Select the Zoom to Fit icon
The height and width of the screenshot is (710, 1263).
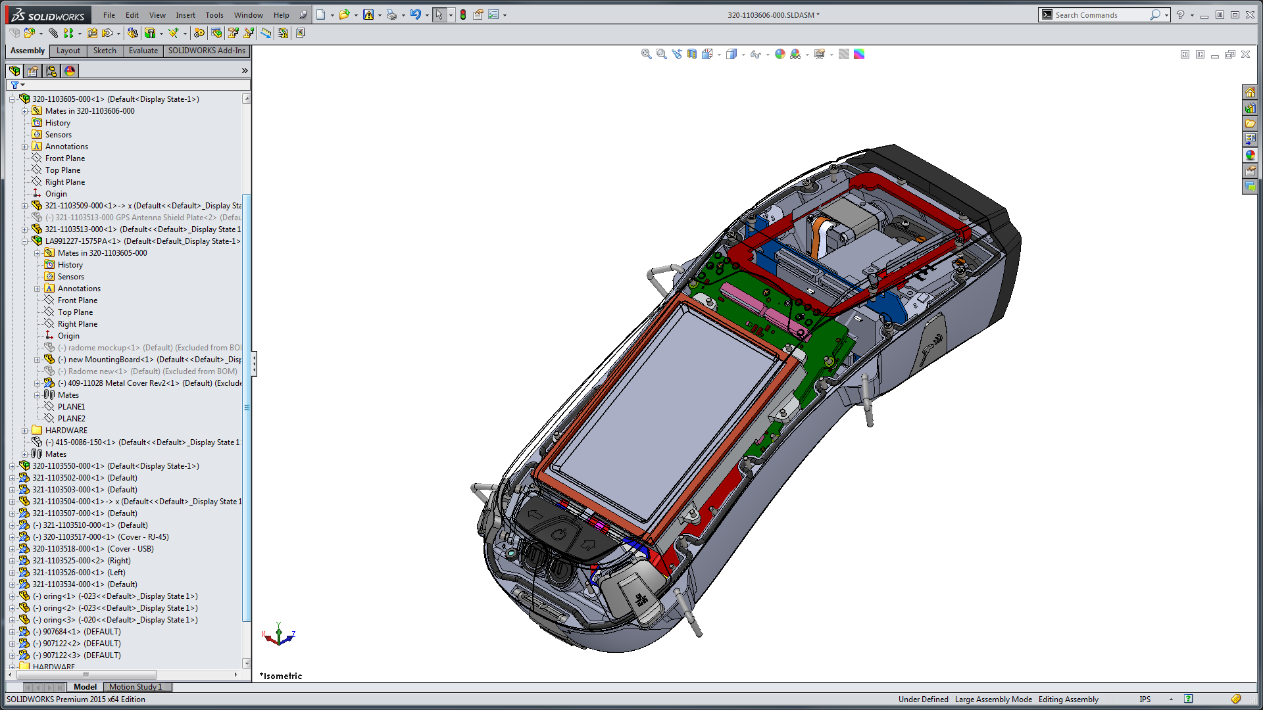[x=646, y=54]
